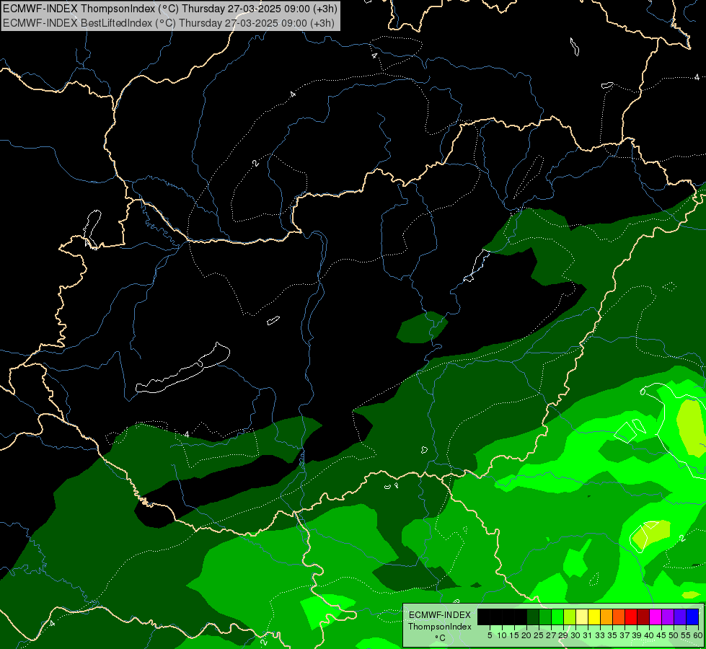706x649 pixels.
Task: Click the ThompsonIndex title line at top
Action: 169,8
